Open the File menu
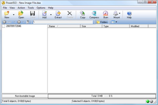Screen dimensions: 158x105 5,8
